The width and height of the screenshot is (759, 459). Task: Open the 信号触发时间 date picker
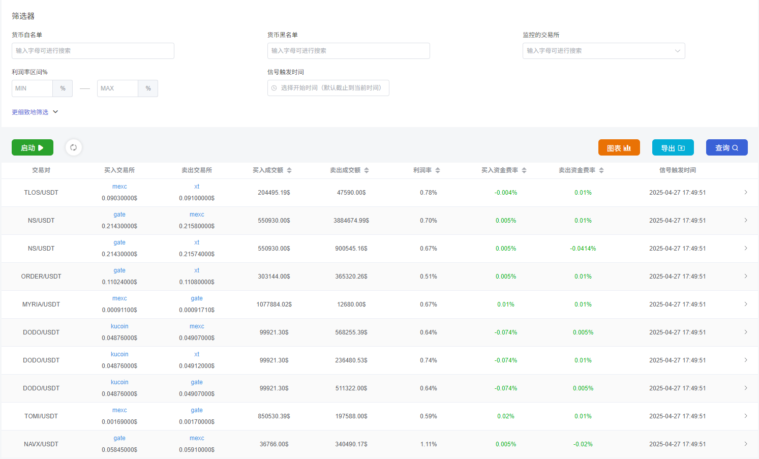tap(328, 88)
